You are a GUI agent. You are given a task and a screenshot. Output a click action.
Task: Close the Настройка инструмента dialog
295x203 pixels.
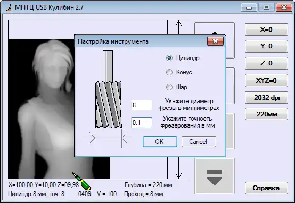coord(215,41)
